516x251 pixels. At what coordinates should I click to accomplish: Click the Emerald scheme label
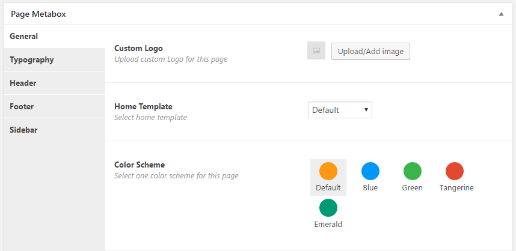(x=328, y=225)
